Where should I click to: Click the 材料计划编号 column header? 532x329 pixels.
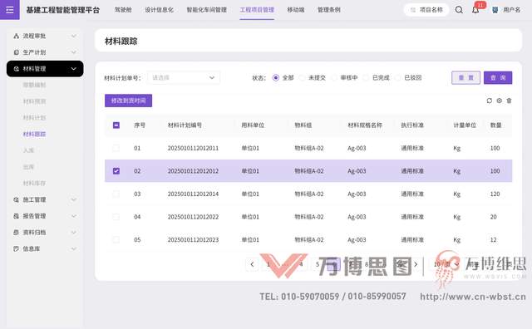[x=185, y=125]
